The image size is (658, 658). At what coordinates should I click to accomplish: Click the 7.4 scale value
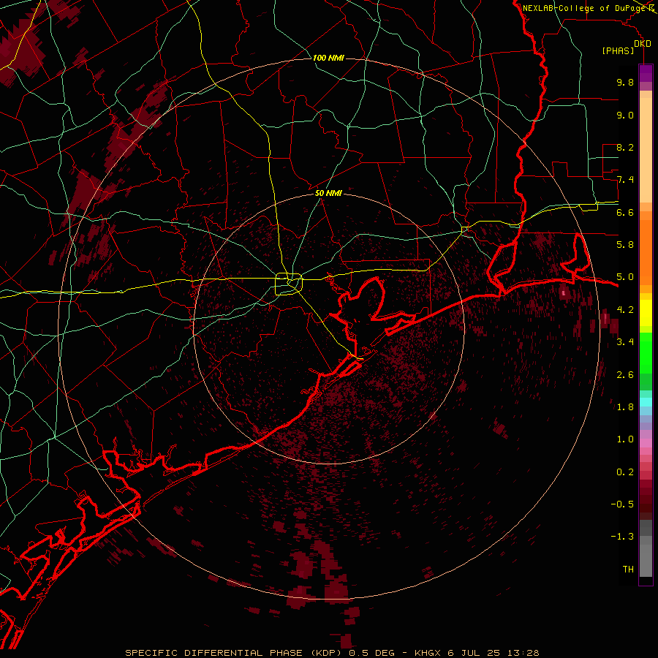tap(625, 180)
